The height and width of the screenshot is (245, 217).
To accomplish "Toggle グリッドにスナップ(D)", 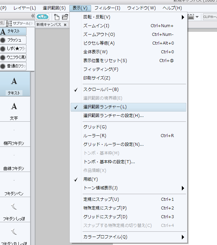I will [128, 217].
